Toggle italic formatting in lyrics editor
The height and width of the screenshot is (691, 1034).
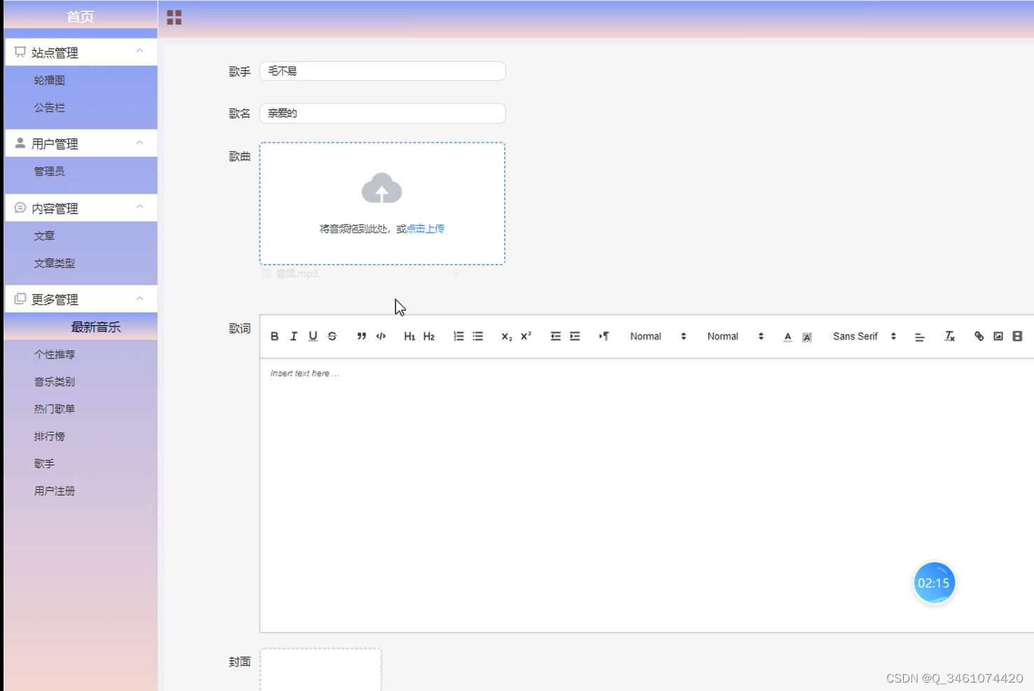tap(294, 337)
